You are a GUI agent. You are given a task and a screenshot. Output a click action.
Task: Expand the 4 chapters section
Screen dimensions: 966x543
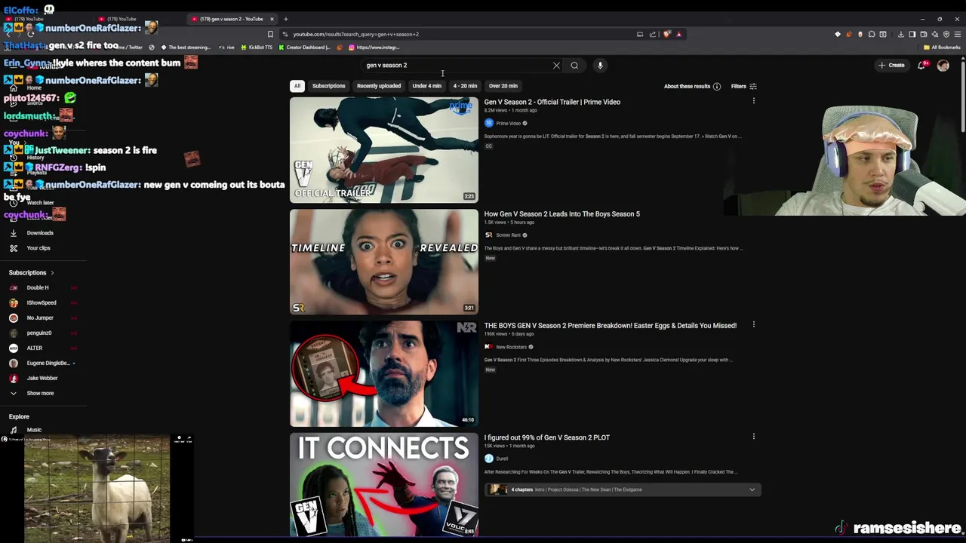coord(622,489)
